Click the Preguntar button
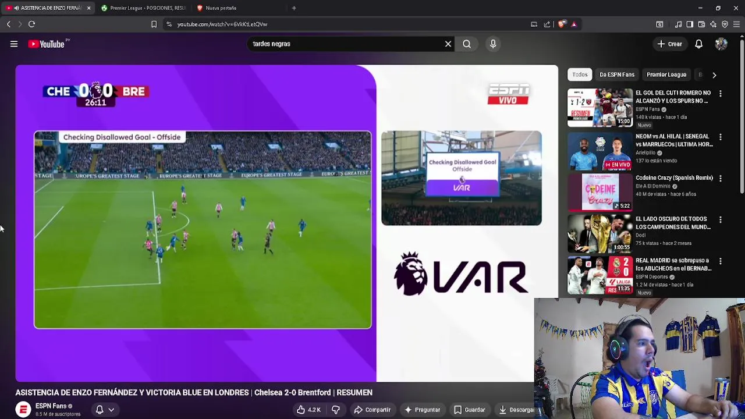 tap(423, 410)
